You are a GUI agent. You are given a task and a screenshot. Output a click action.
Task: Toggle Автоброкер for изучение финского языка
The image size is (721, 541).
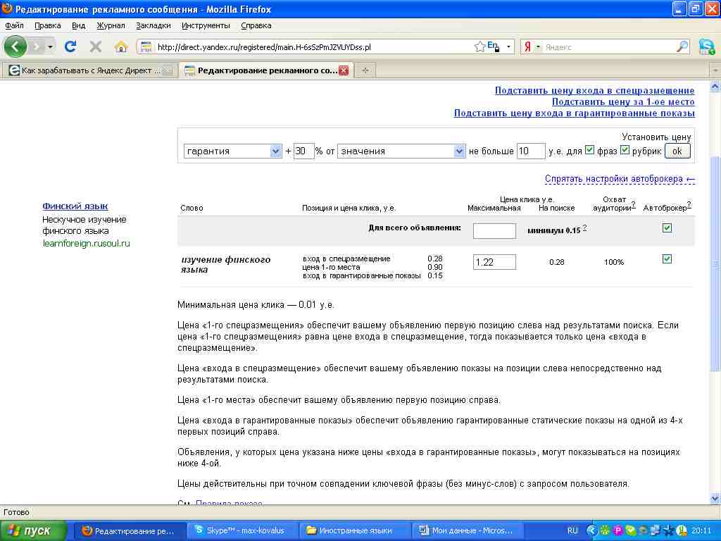[667, 259]
